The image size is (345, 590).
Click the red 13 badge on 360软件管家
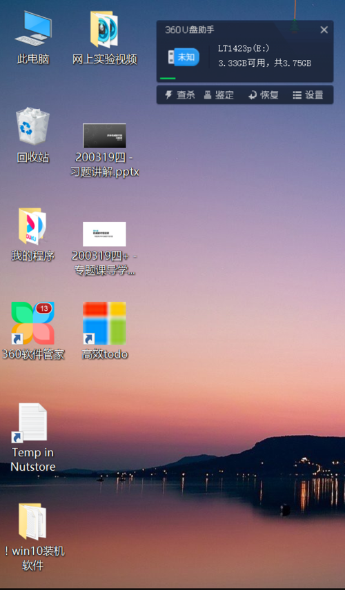(43, 309)
